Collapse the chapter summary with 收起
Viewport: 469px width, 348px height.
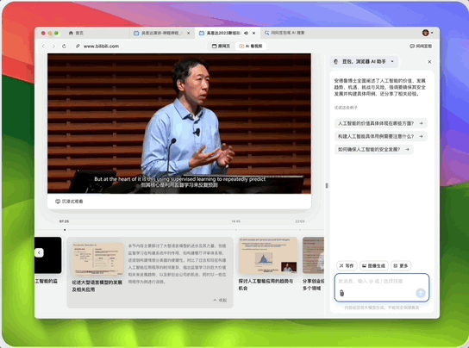pos(220,300)
